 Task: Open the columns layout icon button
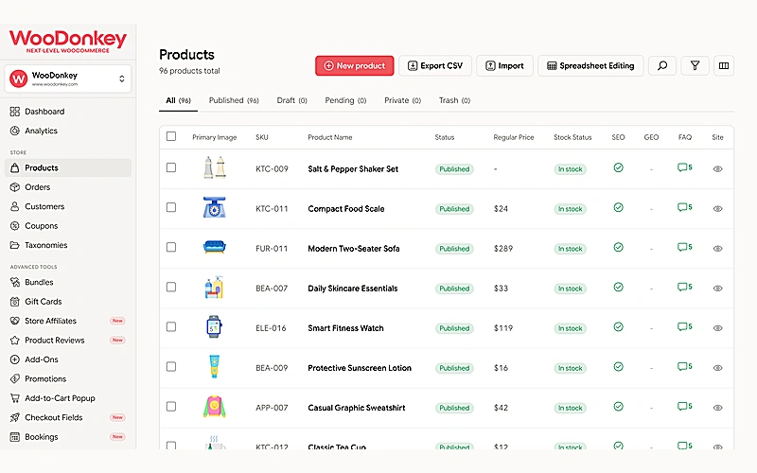click(724, 65)
